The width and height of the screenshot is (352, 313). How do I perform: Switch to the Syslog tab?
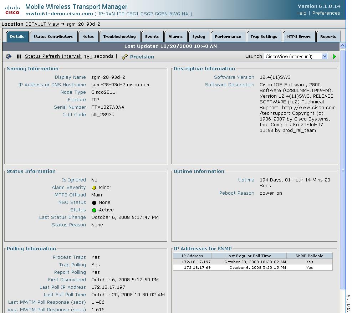pyautogui.click(x=199, y=36)
